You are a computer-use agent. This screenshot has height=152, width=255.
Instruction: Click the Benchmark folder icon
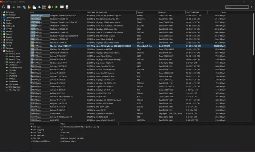tap(4, 51)
